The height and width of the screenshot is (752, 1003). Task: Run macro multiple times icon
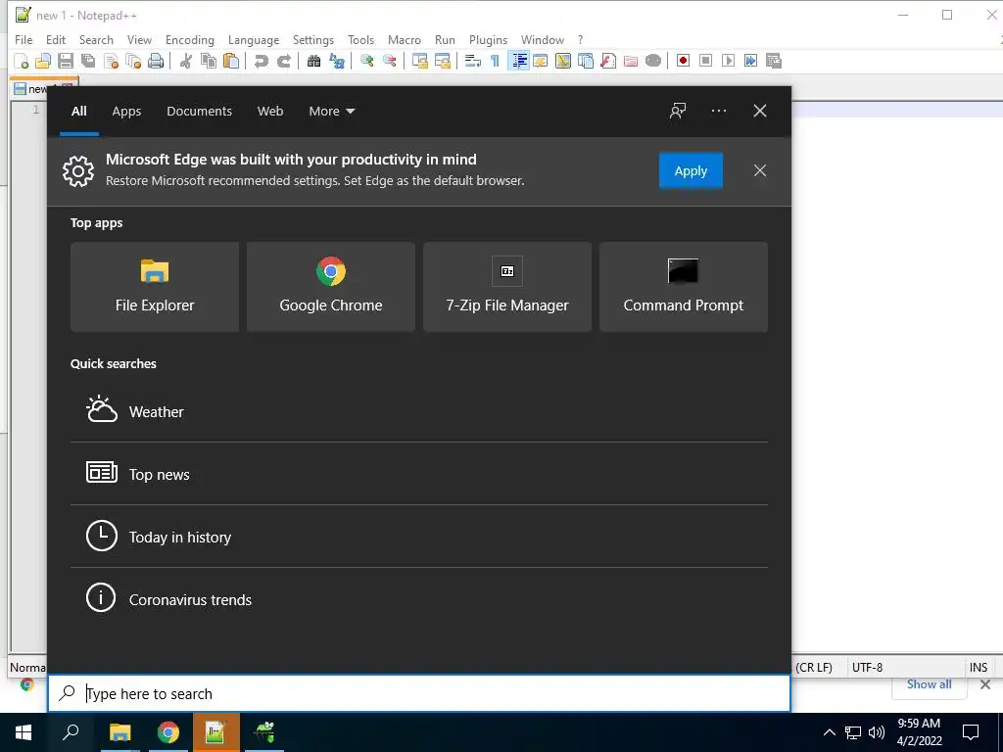(751, 61)
